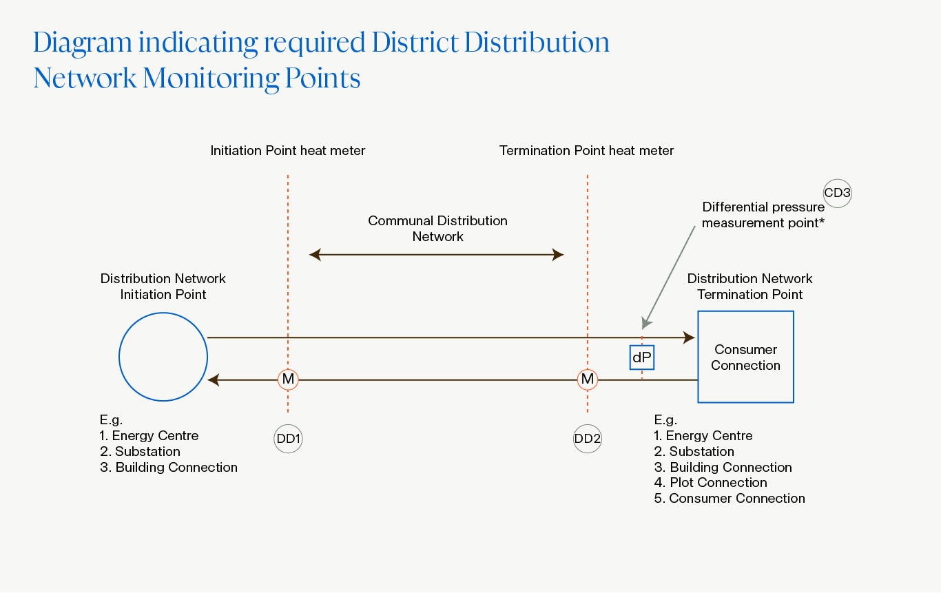Select the CD3 circular badge
941x593 pixels.
coord(838,194)
